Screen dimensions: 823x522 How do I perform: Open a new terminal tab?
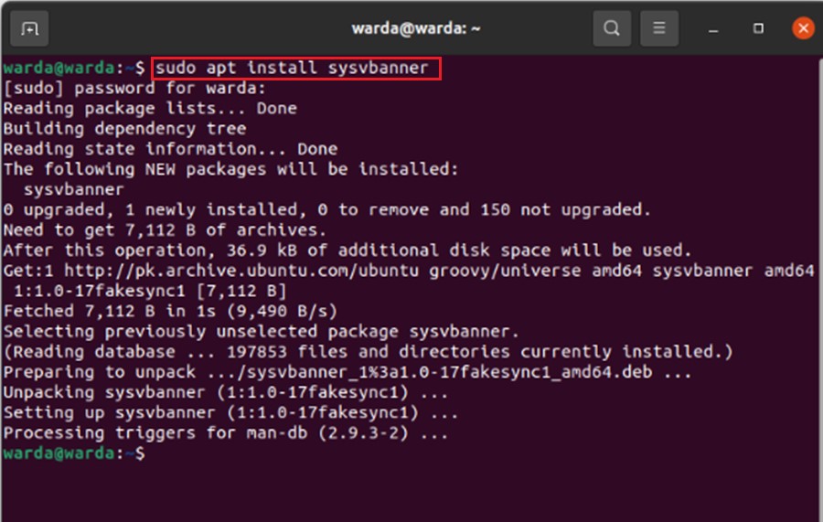[x=29, y=28]
